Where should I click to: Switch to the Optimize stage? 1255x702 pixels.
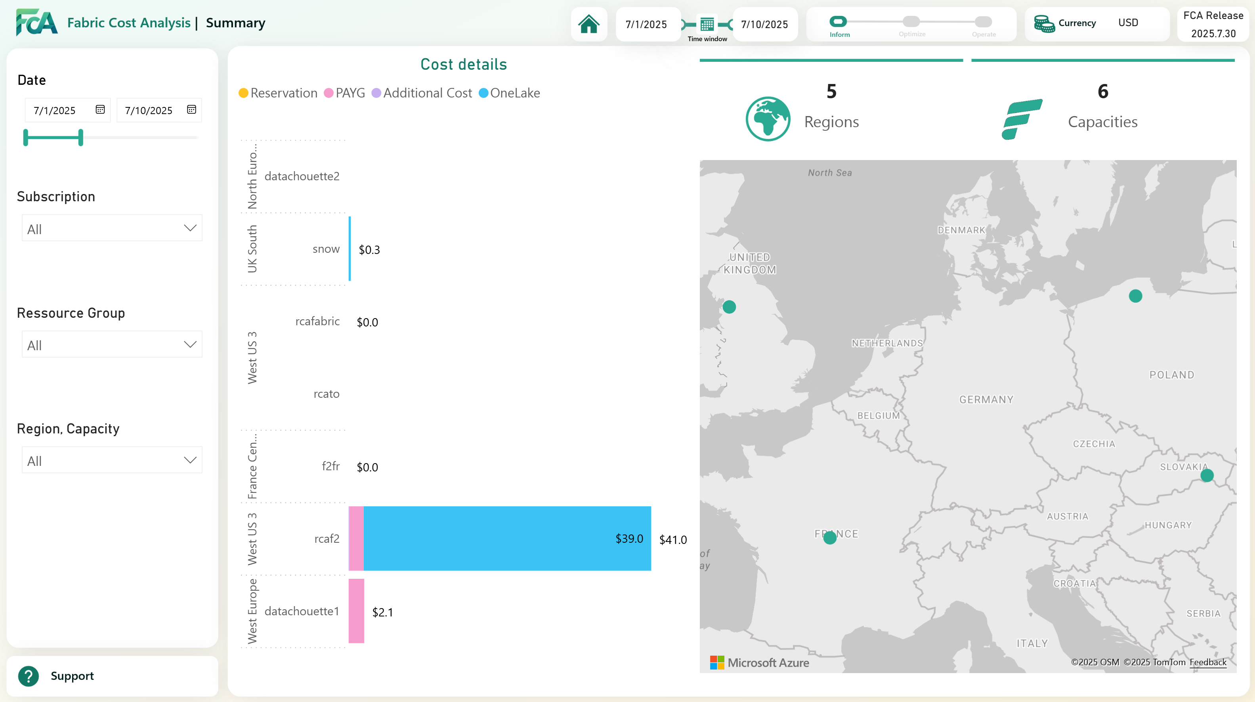coord(911,21)
